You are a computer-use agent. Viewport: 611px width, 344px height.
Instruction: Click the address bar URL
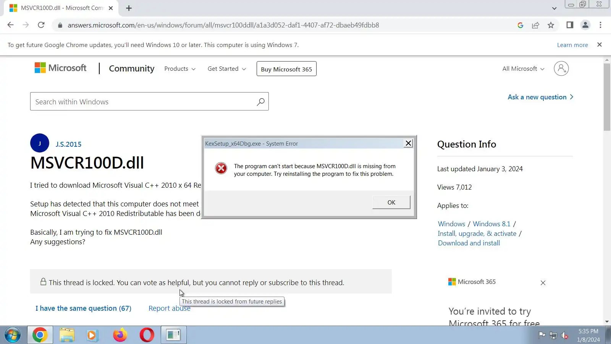[x=223, y=25]
